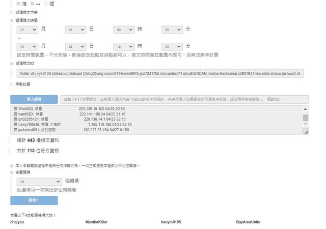Image resolution: width=326 pixels, height=229 pixels.
Task: Toggle the 過濾推文時間 time filter checkbox
Action: pyautogui.click(x=12, y=20)
